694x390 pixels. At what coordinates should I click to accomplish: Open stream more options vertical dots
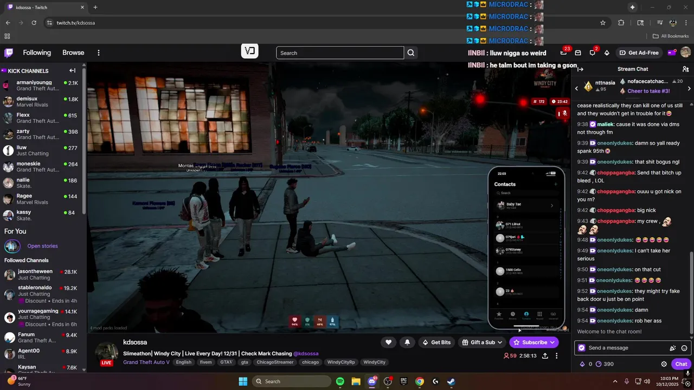pyautogui.click(x=557, y=356)
